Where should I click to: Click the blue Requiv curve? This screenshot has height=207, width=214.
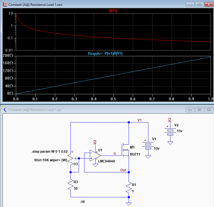click(113, 75)
